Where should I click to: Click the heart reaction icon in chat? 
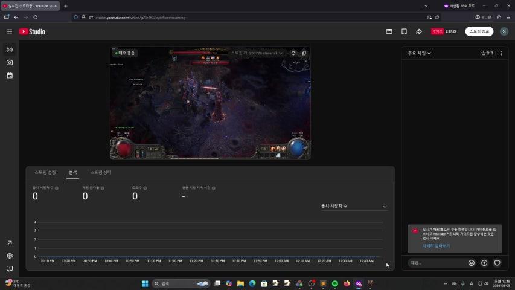coord(497,263)
